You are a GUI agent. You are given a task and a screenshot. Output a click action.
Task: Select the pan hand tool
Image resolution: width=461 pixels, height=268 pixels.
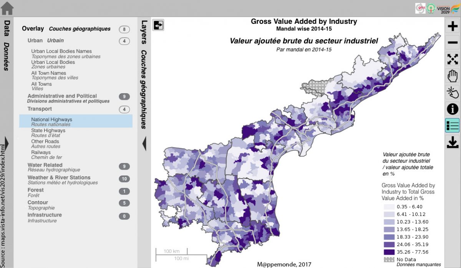453,76
